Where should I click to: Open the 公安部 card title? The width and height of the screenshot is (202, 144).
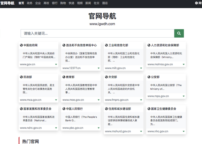[155, 77]
